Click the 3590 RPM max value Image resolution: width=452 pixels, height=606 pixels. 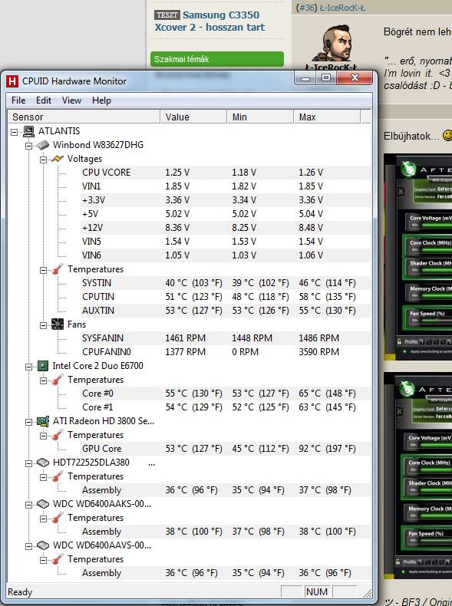[x=318, y=352]
